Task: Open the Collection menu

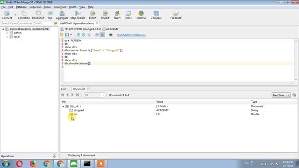Action: click(x=36, y=7)
